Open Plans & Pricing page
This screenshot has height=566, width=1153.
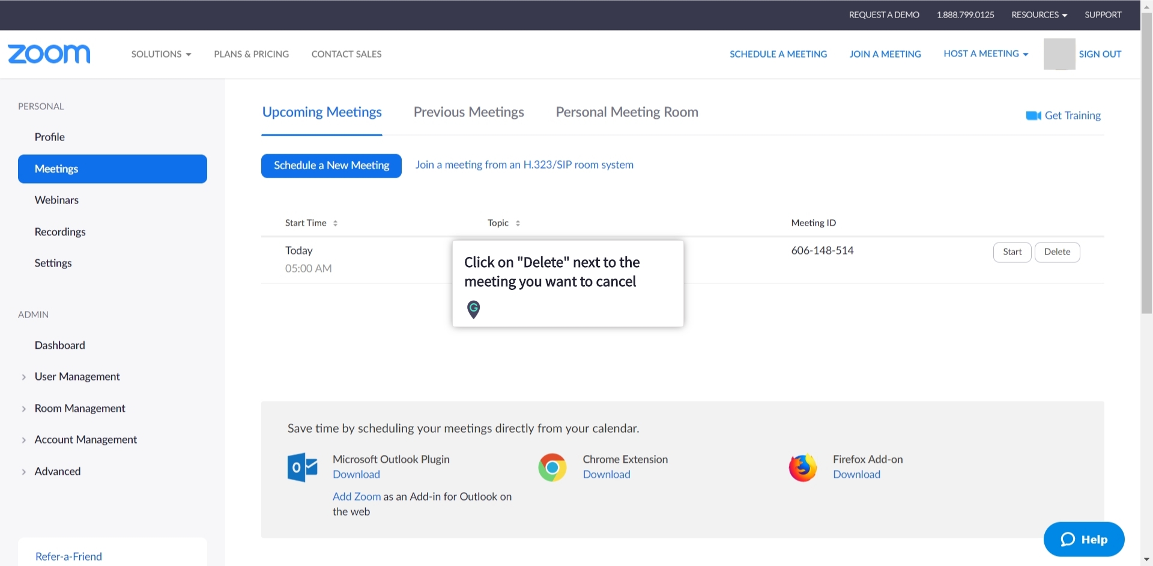coord(252,54)
